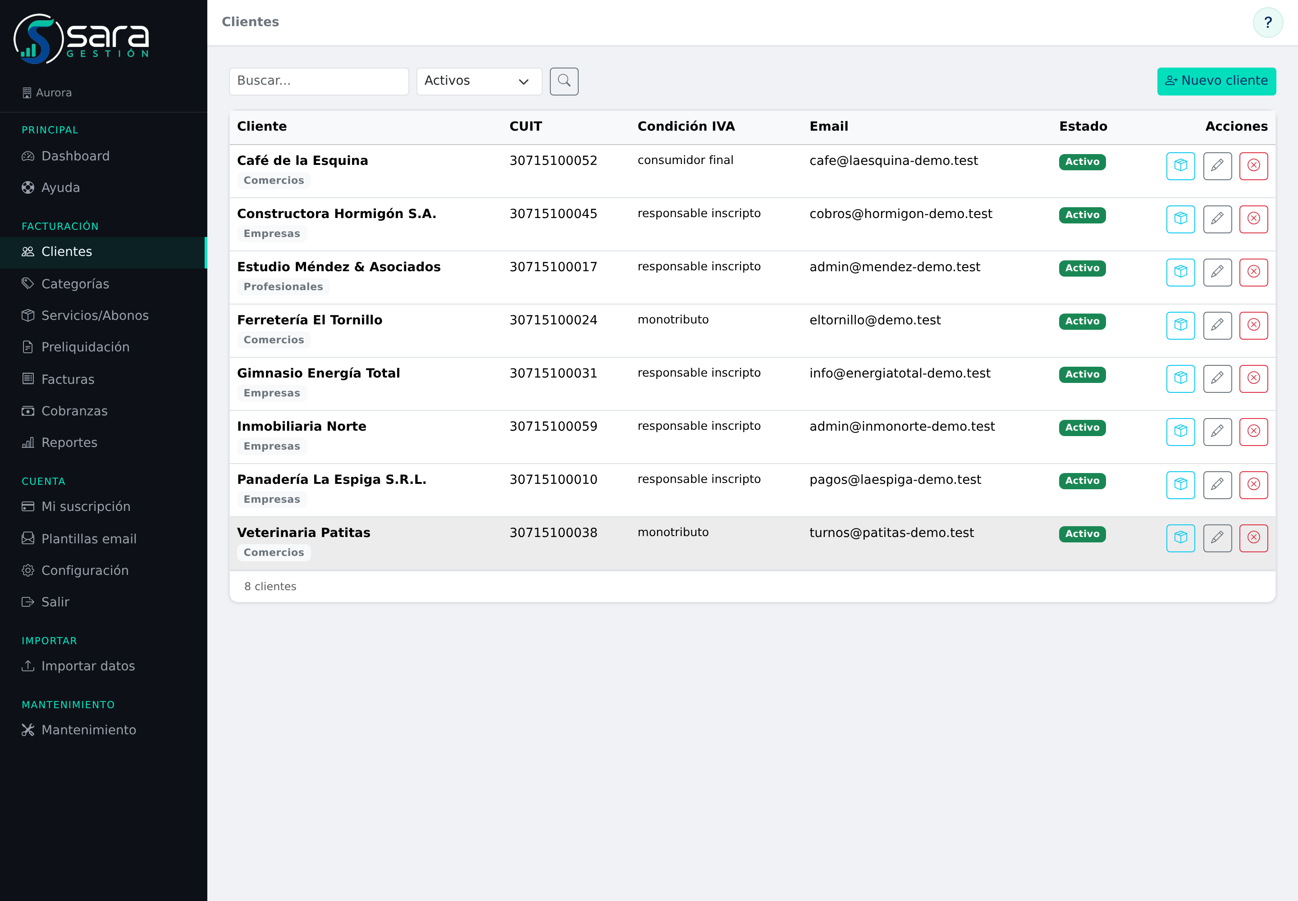Edit Panadería La Espiga pencil icon
This screenshot has height=901, width=1298.
[x=1217, y=484]
